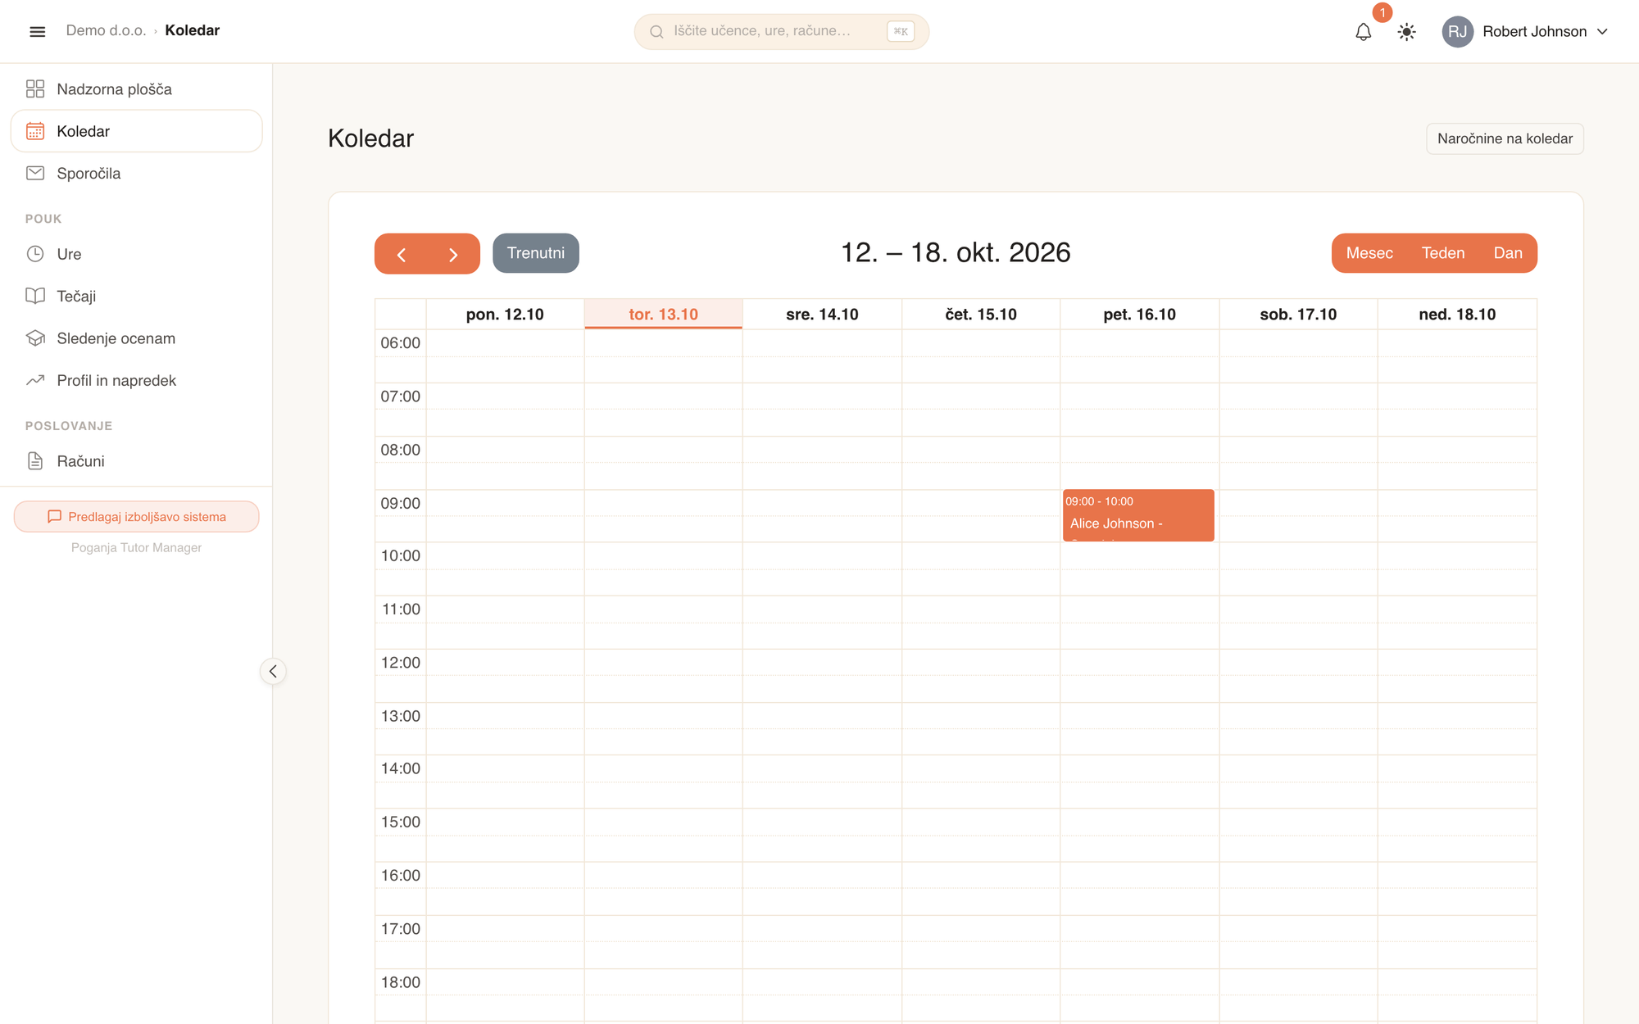The width and height of the screenshot is (1639, 1024).
Task: Switch to Dan day view
Action: (x=1508, y=253)
